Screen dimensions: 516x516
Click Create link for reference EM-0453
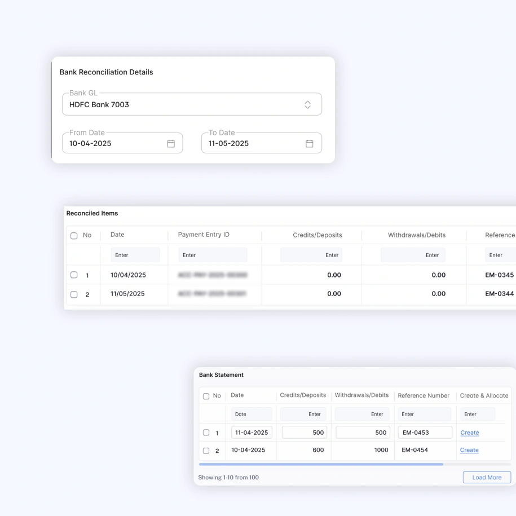[x=469, y=433]
